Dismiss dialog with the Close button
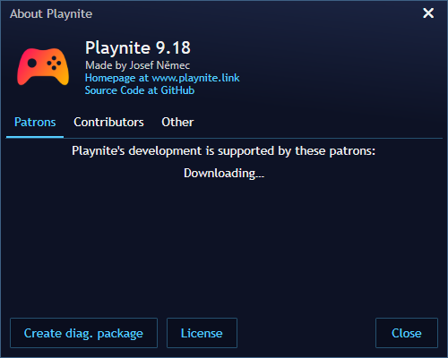448x358 pixels. [407, 333]
